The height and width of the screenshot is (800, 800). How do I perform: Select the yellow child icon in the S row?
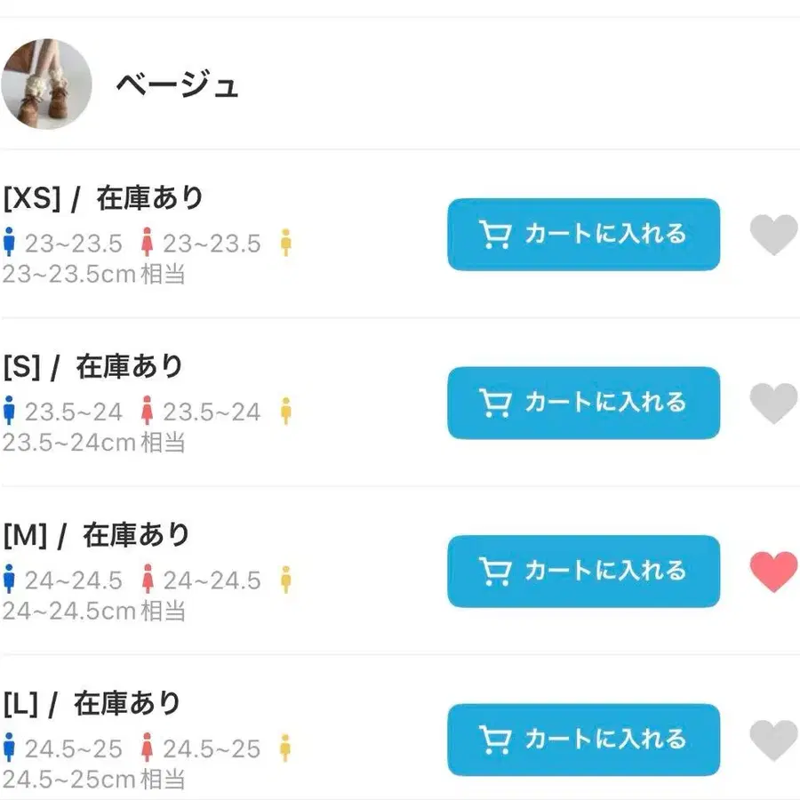284,412
